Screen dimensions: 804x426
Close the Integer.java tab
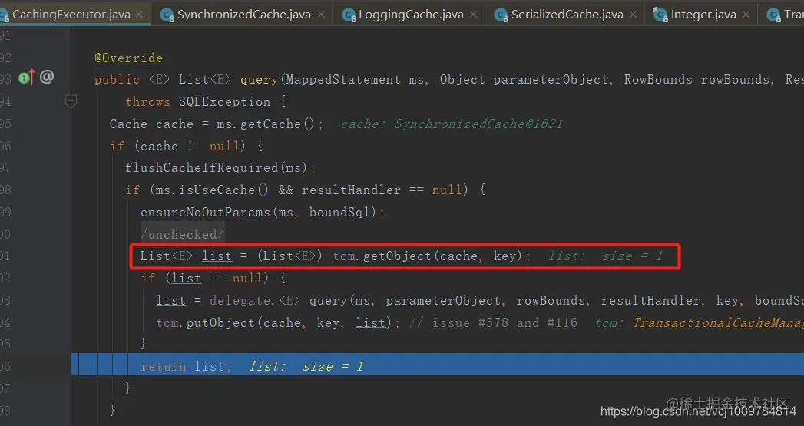click(x=746, y=15)
